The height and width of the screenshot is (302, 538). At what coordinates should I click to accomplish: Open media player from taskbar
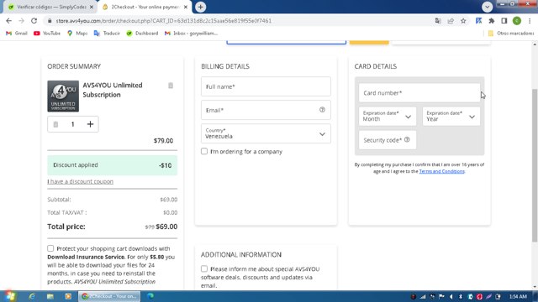coord(68,296)
